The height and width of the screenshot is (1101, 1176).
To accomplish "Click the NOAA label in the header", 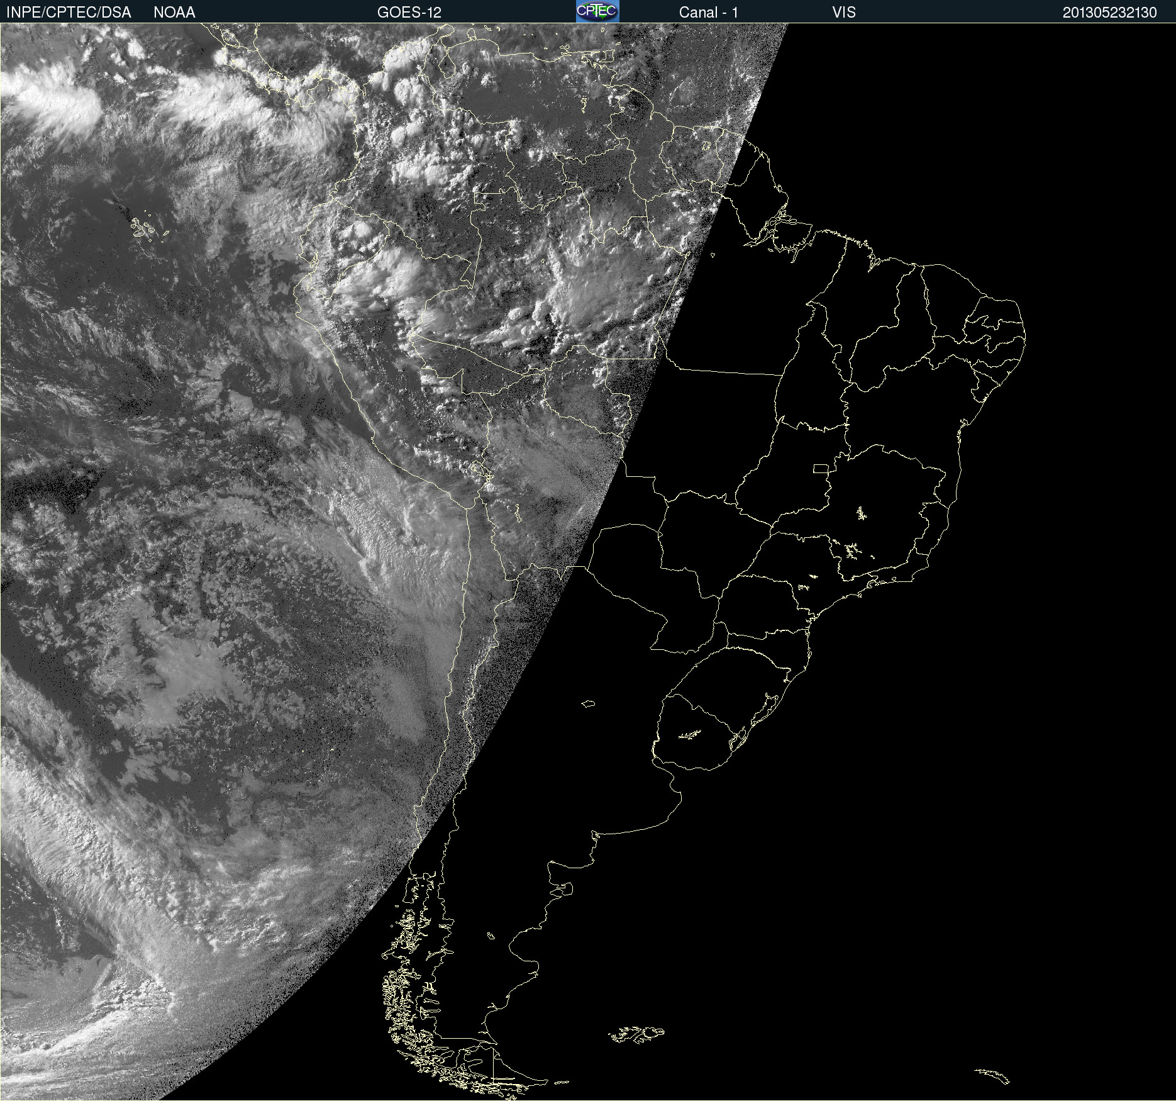I will 174,13.
